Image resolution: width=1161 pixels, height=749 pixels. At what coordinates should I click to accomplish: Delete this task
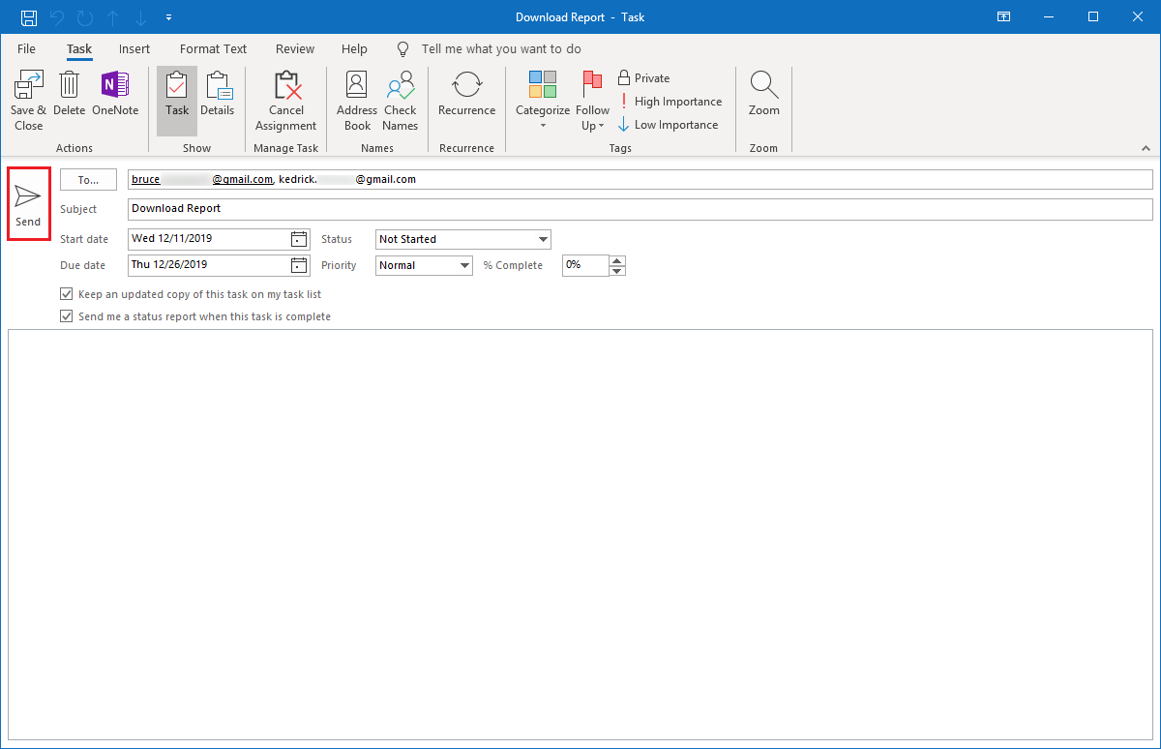coord(69,95)
